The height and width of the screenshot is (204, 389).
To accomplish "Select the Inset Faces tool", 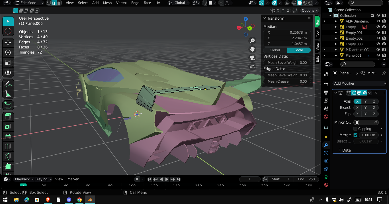I will (x=8, y=126).
